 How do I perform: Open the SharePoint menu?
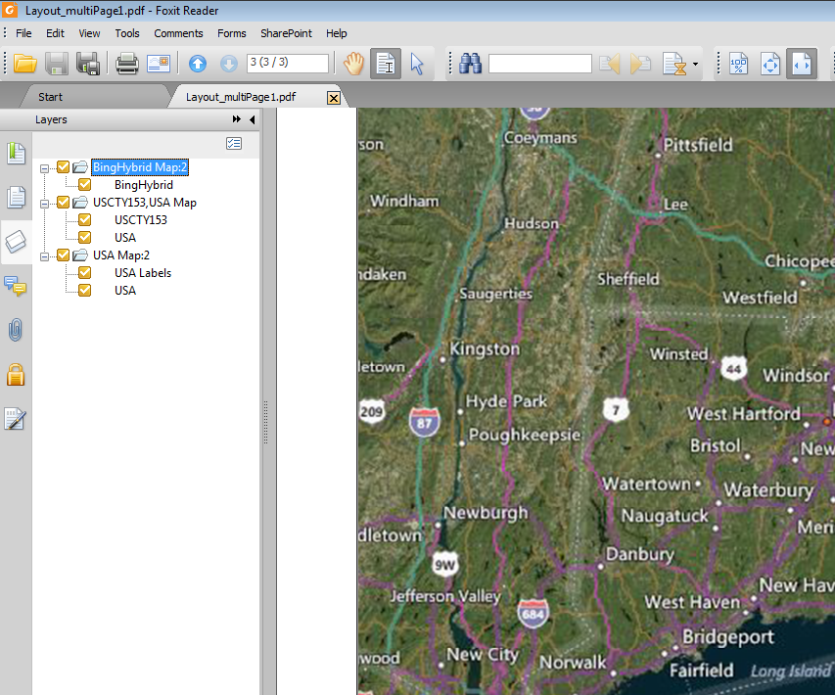point(286,33)
